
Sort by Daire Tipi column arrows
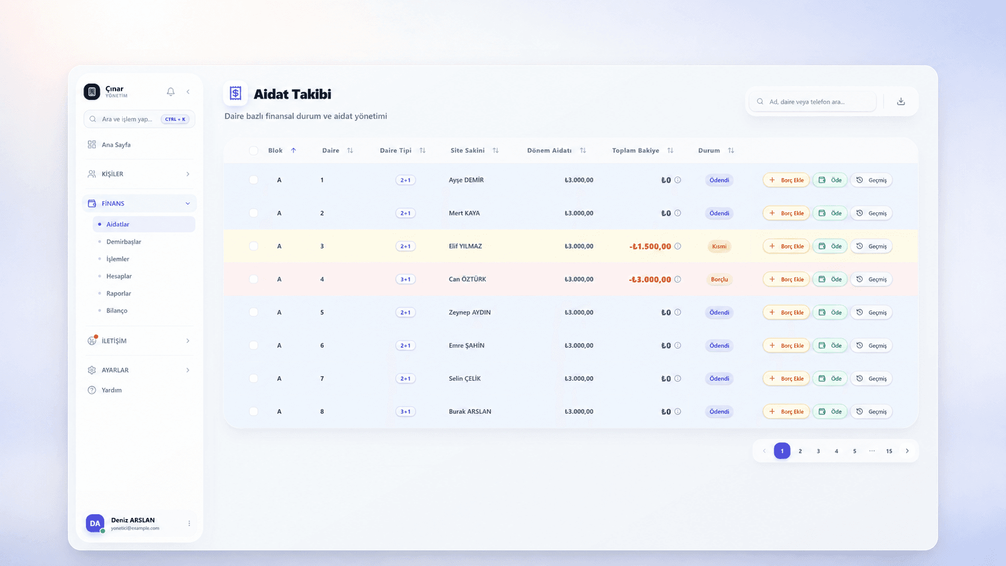pyautogui.click(x=422, y=150)
